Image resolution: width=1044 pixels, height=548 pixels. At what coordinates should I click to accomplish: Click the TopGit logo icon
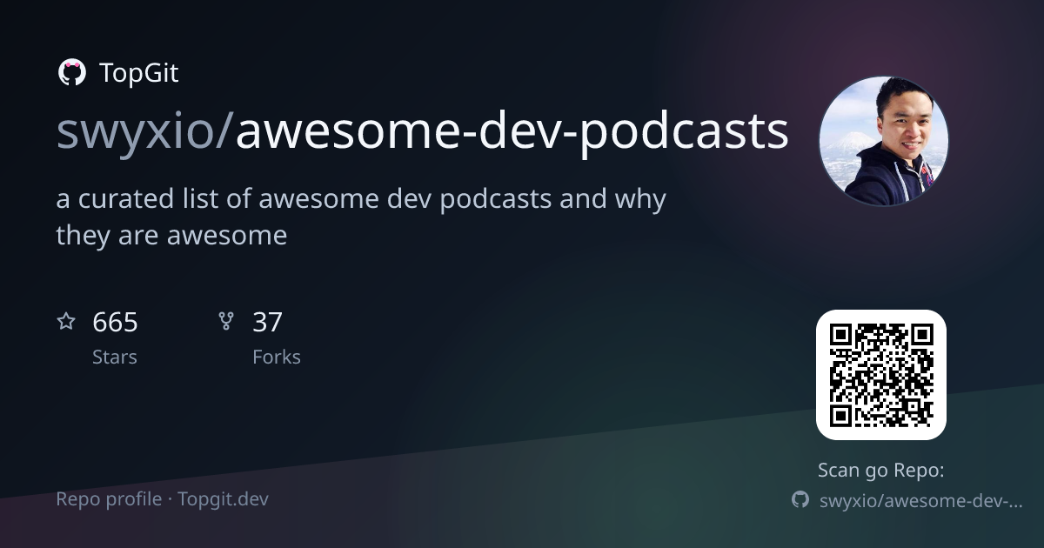71,73
